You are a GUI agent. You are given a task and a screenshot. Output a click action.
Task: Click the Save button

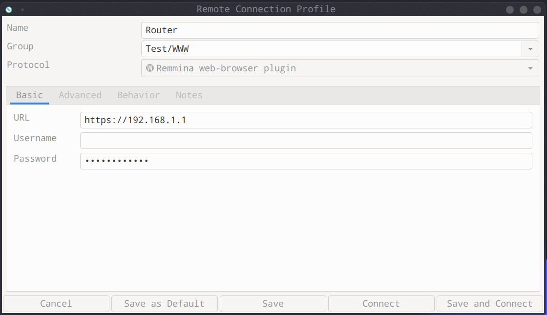(273, 304)
